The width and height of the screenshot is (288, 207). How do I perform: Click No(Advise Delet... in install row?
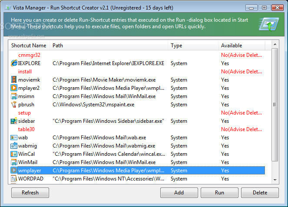point(242,72)
